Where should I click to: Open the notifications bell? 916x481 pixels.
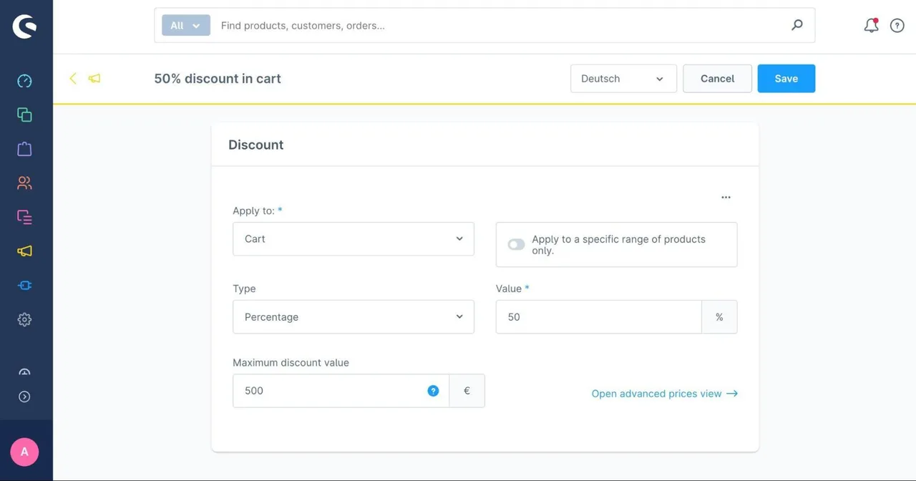tap(871, 26)
